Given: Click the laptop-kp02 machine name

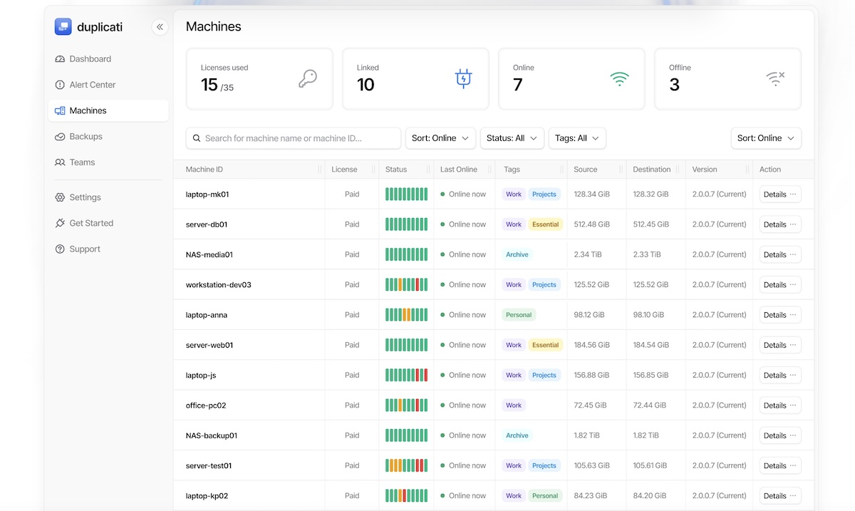Looking at the screenshot, I should (207, 496).
